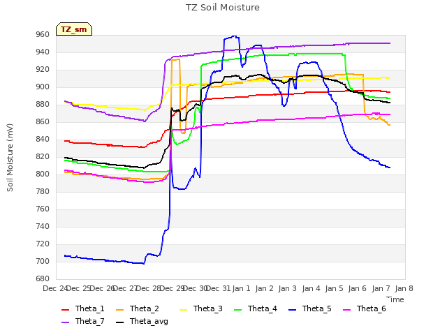This screenshot has height=335, width=447.
Task: Click the Jan 8 x-axis tick label
Action: point(404,288)
